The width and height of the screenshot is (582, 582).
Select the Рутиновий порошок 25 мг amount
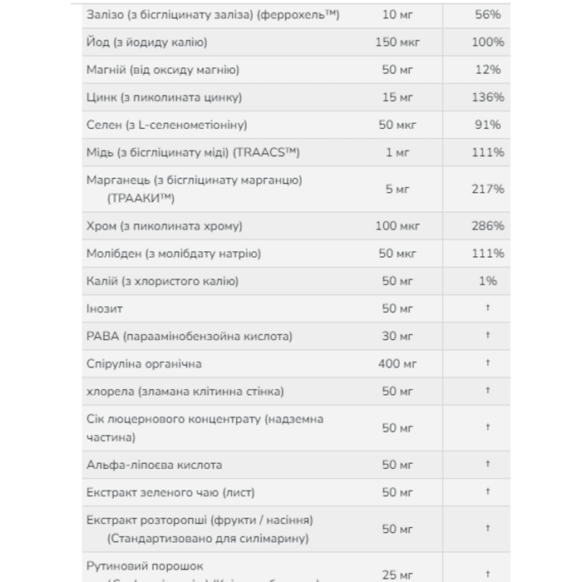397,575
